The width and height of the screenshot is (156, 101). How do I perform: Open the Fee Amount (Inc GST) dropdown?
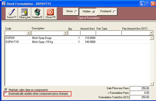(151, 33)
